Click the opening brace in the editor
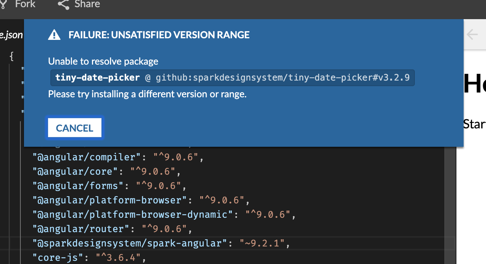 (x=12, y=56)
